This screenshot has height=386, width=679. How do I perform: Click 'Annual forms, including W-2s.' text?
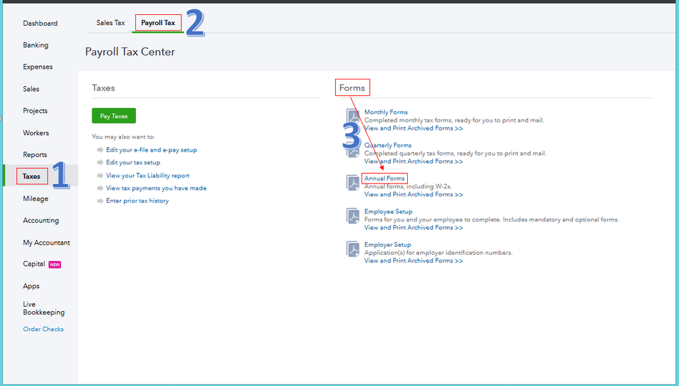408,186
